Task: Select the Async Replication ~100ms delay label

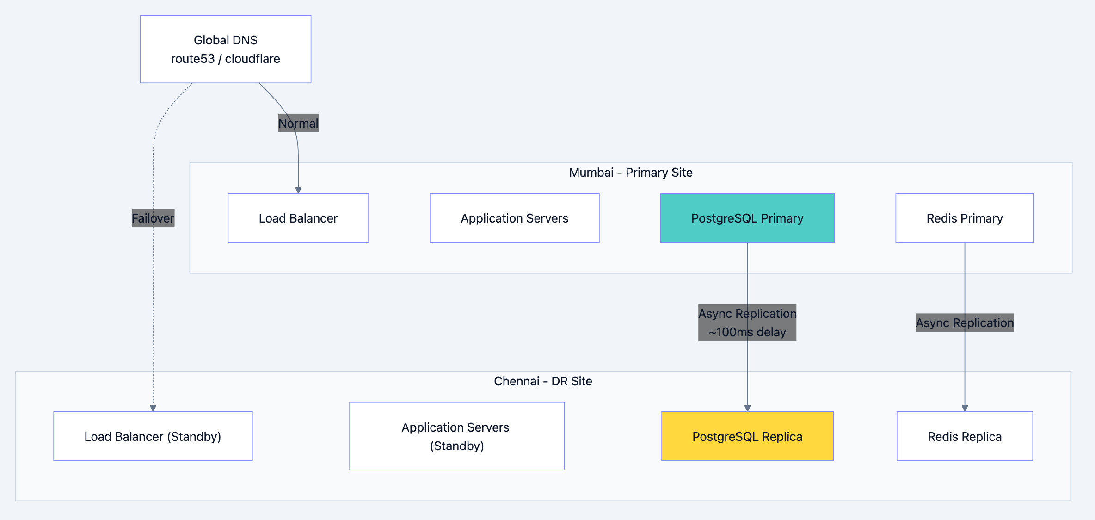Action: pyautogui.click(x=747, y=322)
